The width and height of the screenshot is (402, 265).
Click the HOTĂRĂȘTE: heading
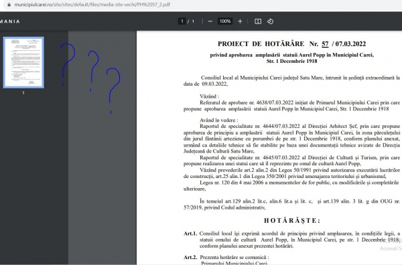tap(292, 221)
